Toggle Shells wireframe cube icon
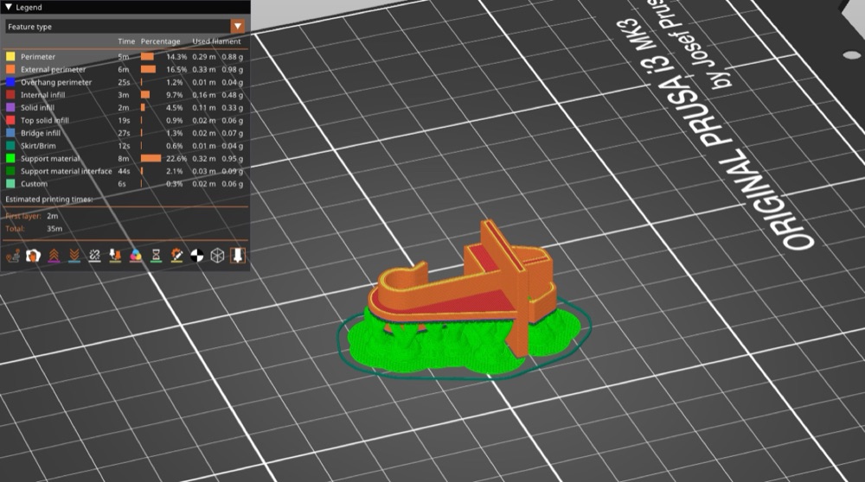 click(217, 256)
